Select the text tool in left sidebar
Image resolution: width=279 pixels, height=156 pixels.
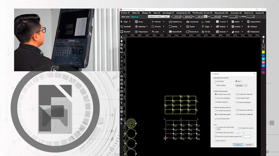121,103
